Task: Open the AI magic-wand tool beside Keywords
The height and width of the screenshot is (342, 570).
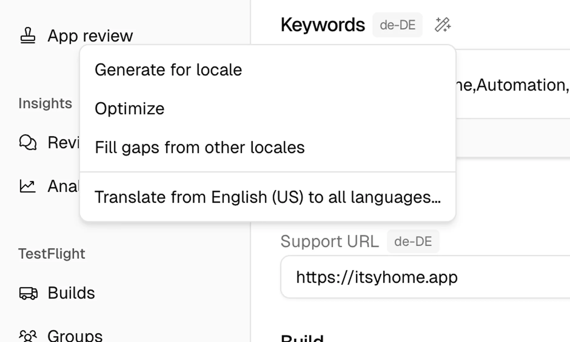Action: click(442, 25)
